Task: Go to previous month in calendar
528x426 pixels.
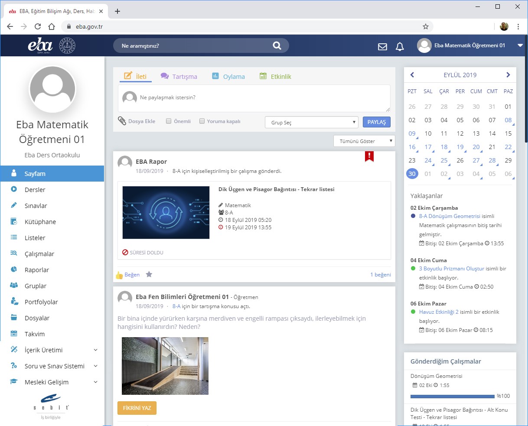Action: [412, 75]
